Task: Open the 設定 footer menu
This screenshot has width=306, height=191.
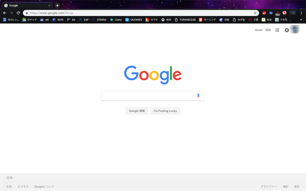Action: pos(297,187)
